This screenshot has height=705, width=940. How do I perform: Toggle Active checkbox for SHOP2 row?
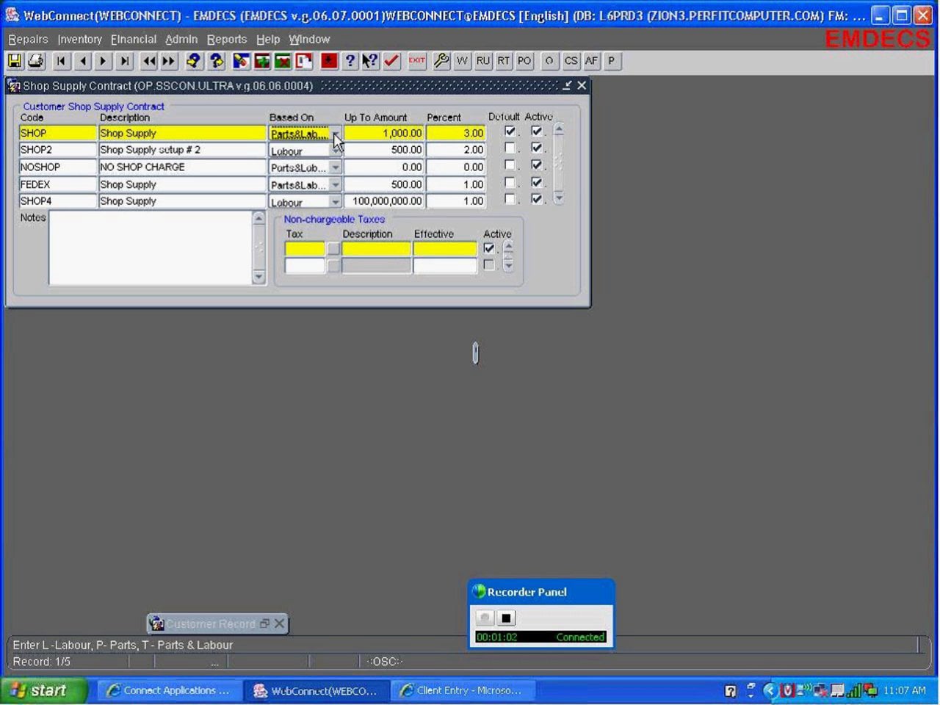(x=536, y=148)
